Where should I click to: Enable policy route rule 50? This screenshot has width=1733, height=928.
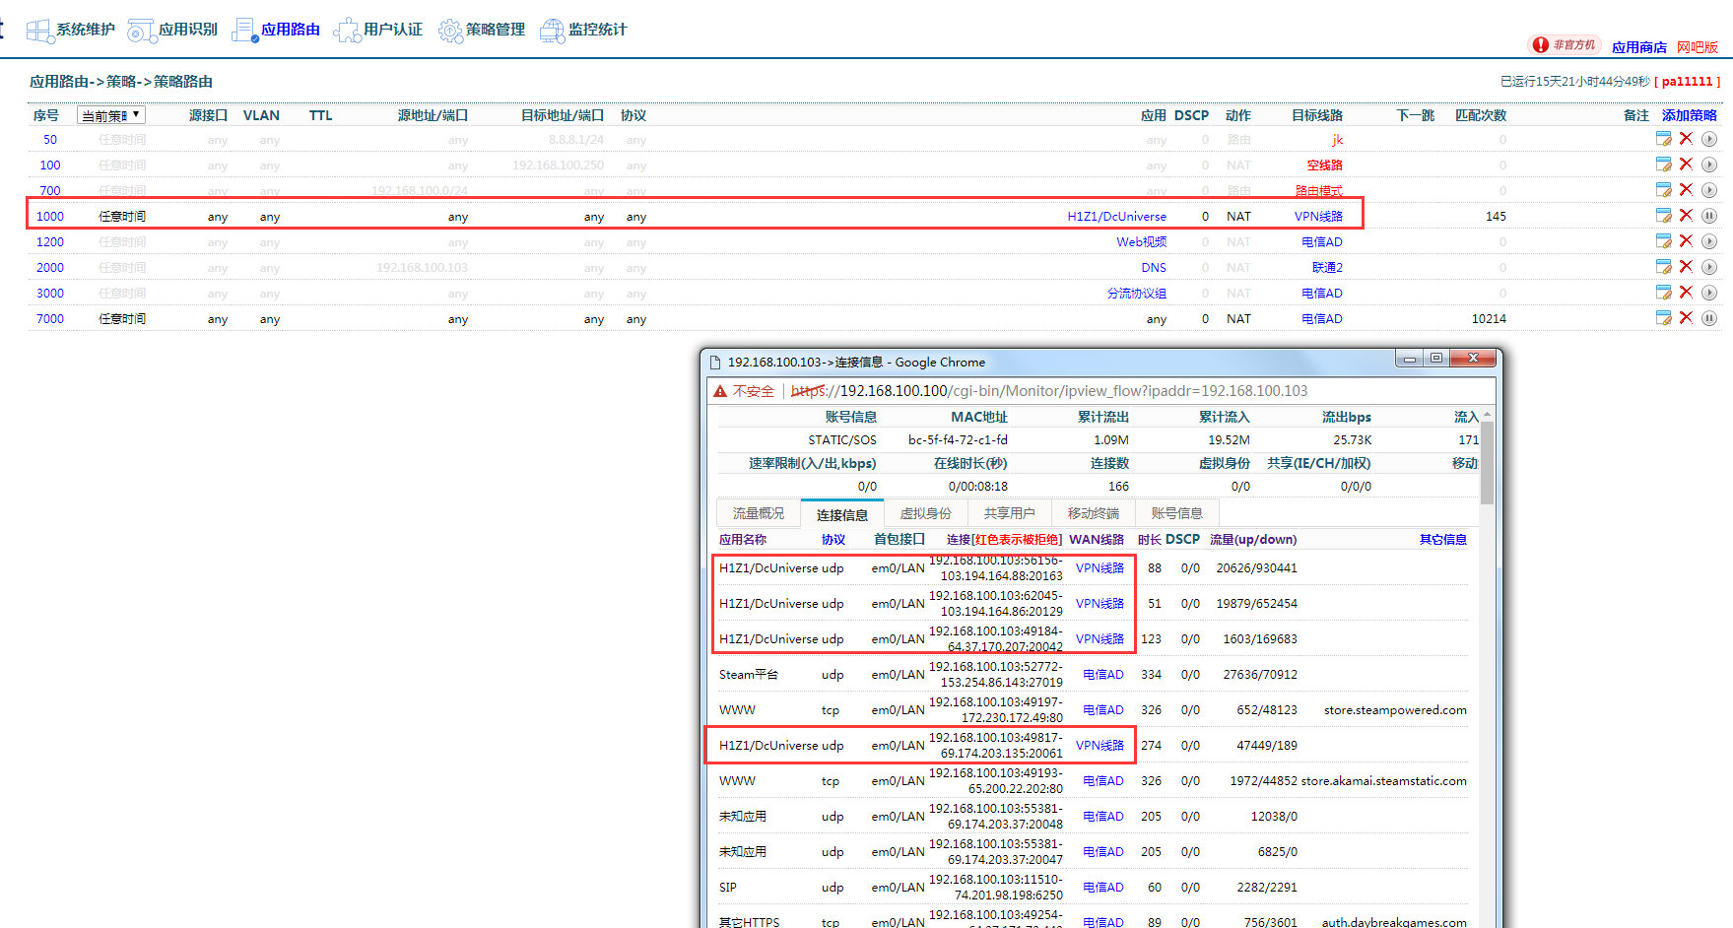(x=1709, y=139)
